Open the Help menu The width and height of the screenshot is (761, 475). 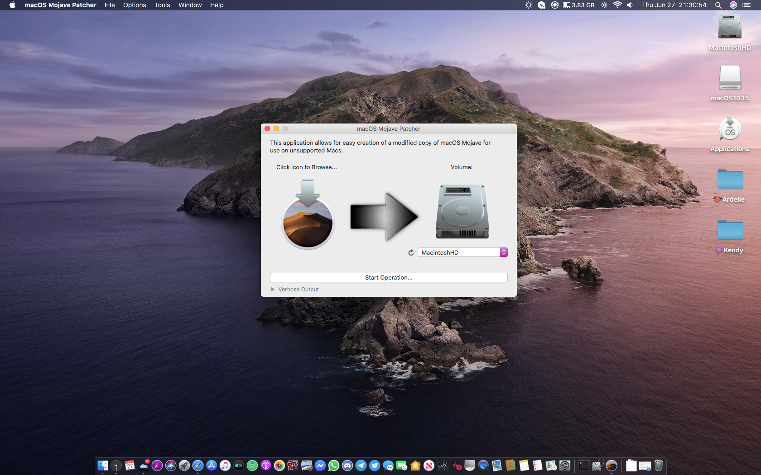(x=217, y=5)
